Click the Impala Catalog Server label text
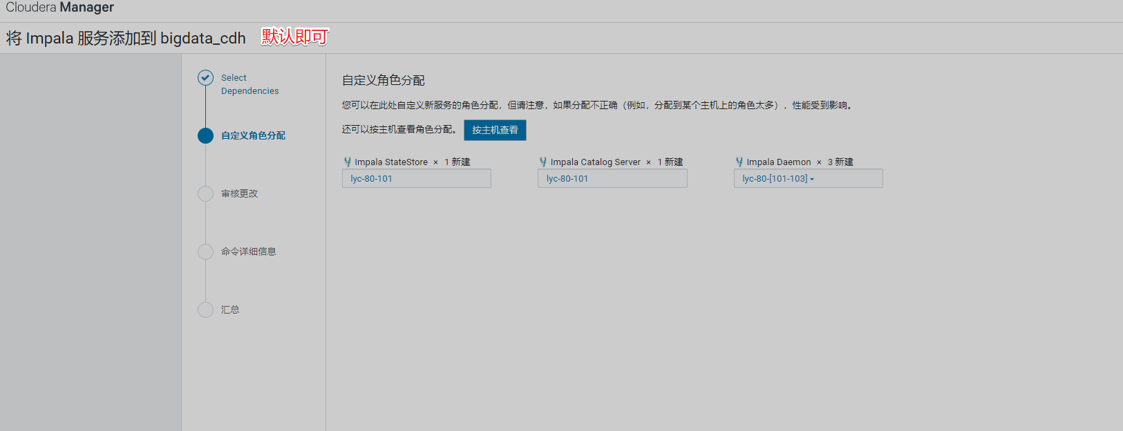 pyautogui.click(x=596, y=162)
